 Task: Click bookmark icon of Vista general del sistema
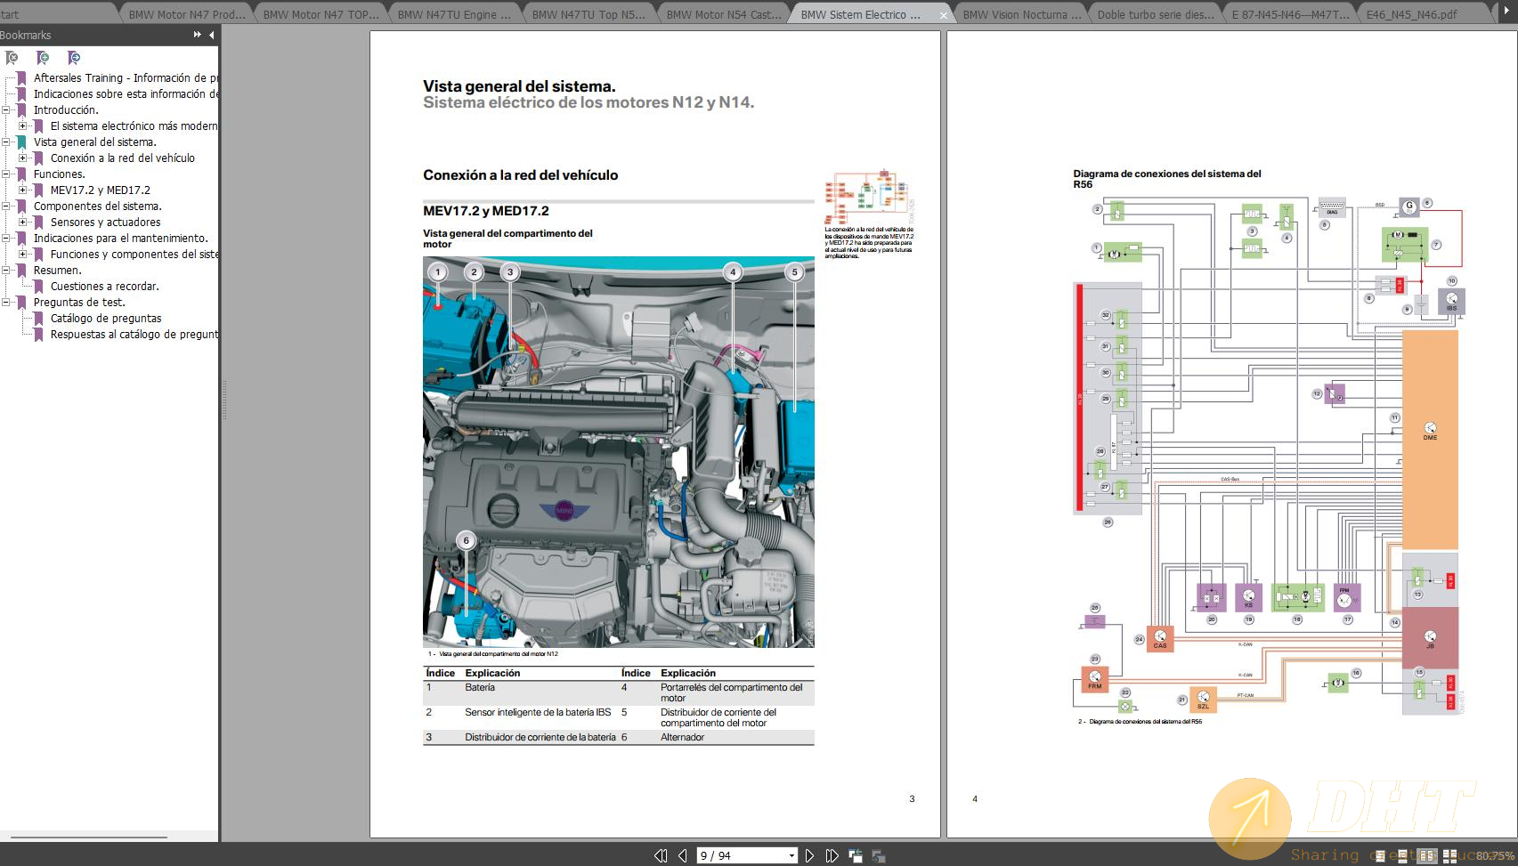click(21, 142)
